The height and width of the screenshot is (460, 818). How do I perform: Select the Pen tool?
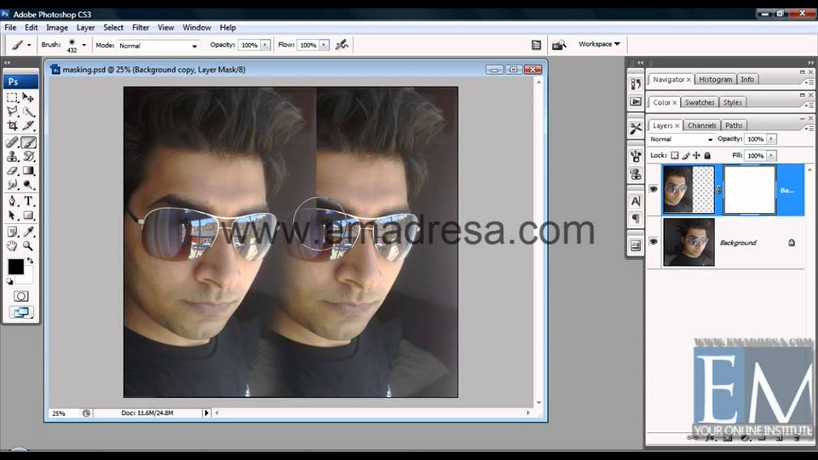point(12,201)
